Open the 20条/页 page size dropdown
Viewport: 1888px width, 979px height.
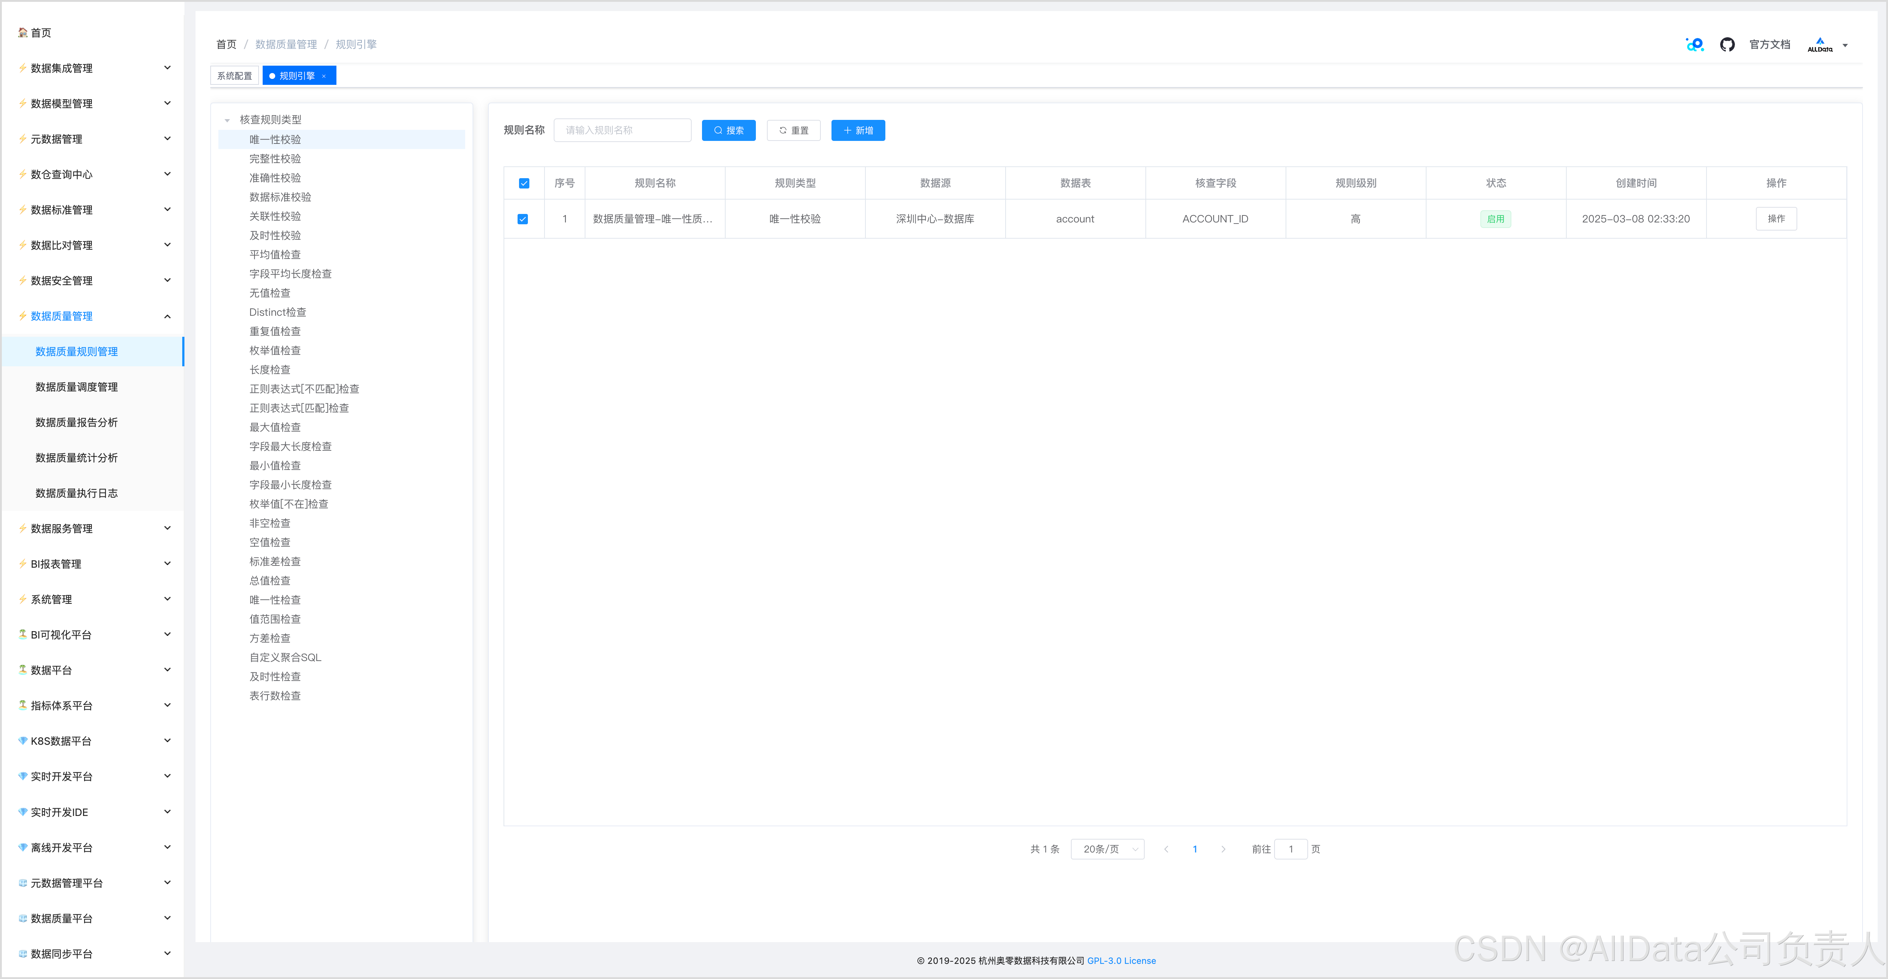coord(1107,849)
